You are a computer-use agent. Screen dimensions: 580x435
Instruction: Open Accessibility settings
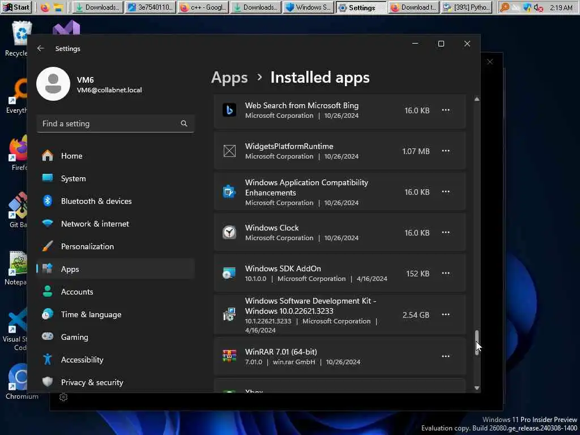coord(116,360)
